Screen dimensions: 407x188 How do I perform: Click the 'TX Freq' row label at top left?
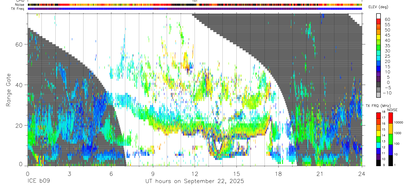click(x=18, y=9)
